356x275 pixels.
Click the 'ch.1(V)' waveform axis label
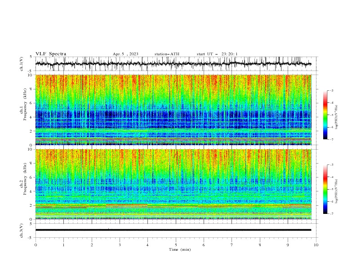(x=22, y=64)
